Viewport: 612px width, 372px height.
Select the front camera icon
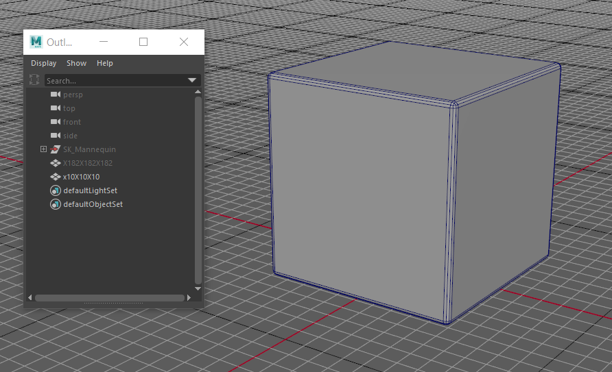click(56, 121)
